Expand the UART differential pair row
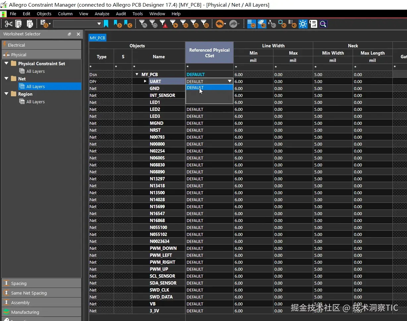 tap(145, 81)
